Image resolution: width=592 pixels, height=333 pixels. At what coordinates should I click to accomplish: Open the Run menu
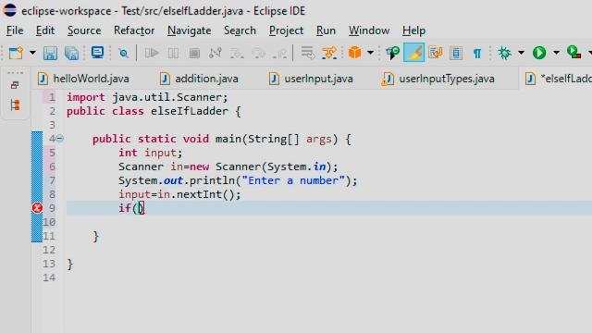click(326, 31)
